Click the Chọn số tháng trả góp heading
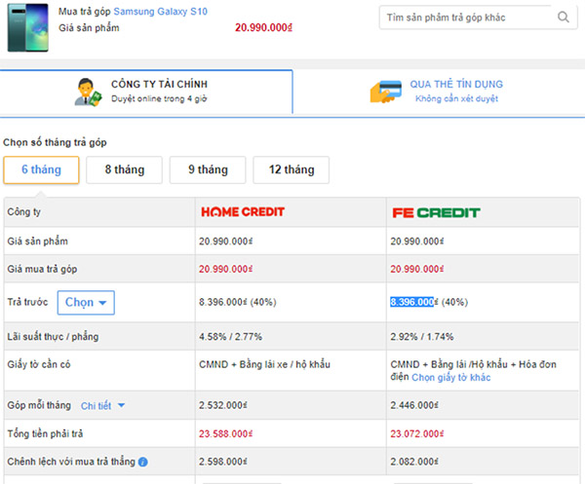585x484 pixels. click(x=55, y=142)
